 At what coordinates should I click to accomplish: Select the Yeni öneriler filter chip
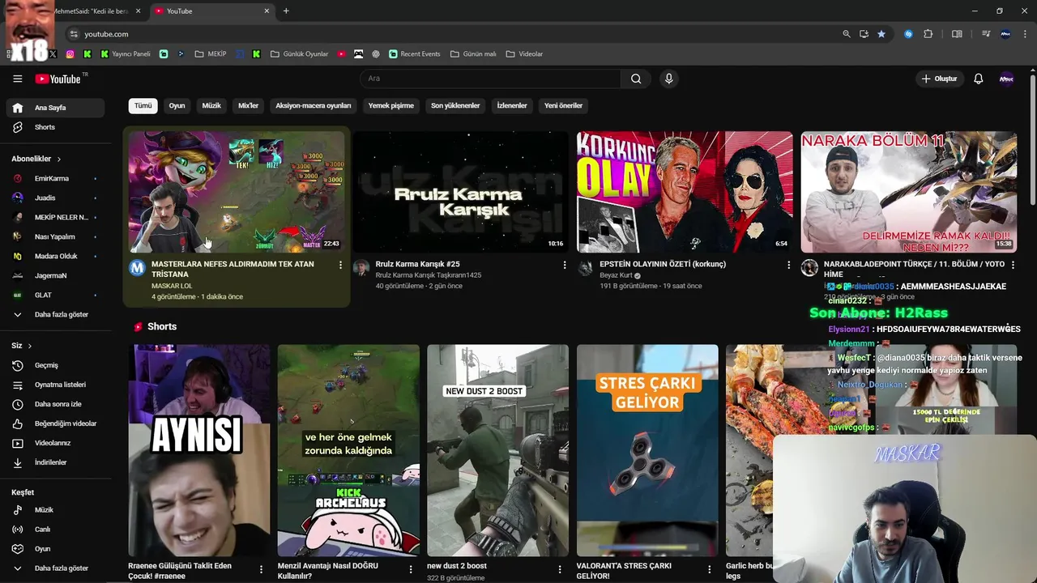tap(563, 105)
